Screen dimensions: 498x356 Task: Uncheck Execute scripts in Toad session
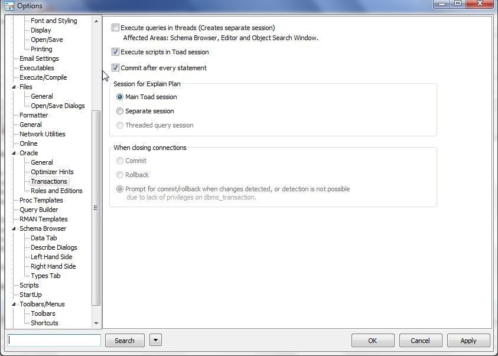point(116,52)
